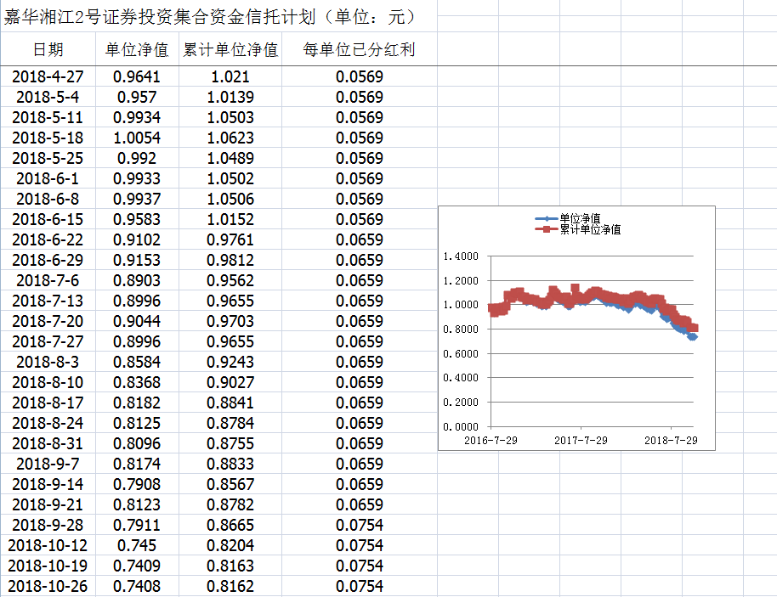Click the cell with value 1.0506
777x597 pixels.
(230, 198)
